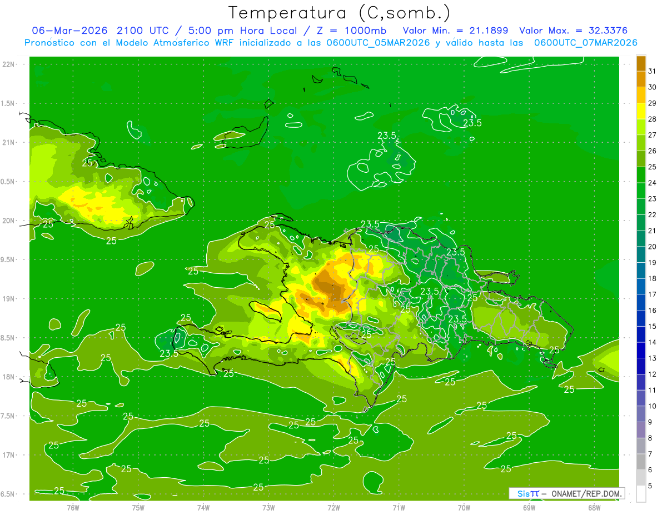The image size is (667, 515).
Task: Click the "21N" latitude axis label
Action: point(8,142)
